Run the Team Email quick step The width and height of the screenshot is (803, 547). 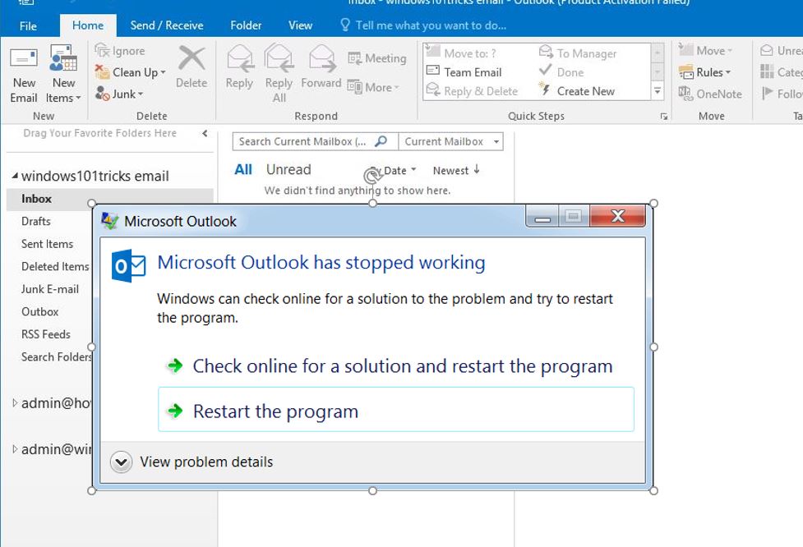(473, 72)
